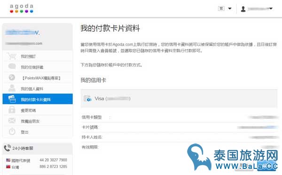Open 我的個人資料 in sidebar

(38, 89)
